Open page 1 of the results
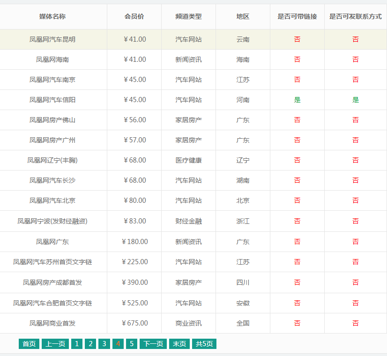387x356 pixels. click(76, 343)
